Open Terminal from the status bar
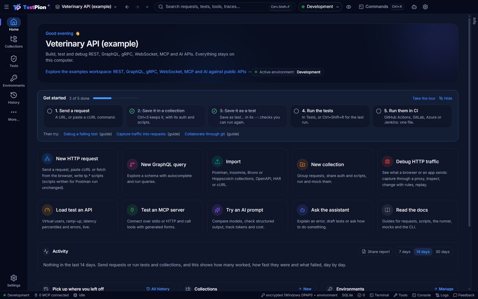 point(379,295)
